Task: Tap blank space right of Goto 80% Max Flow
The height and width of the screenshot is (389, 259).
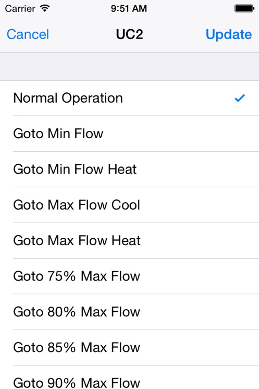Action: click(x=200, y=312)
